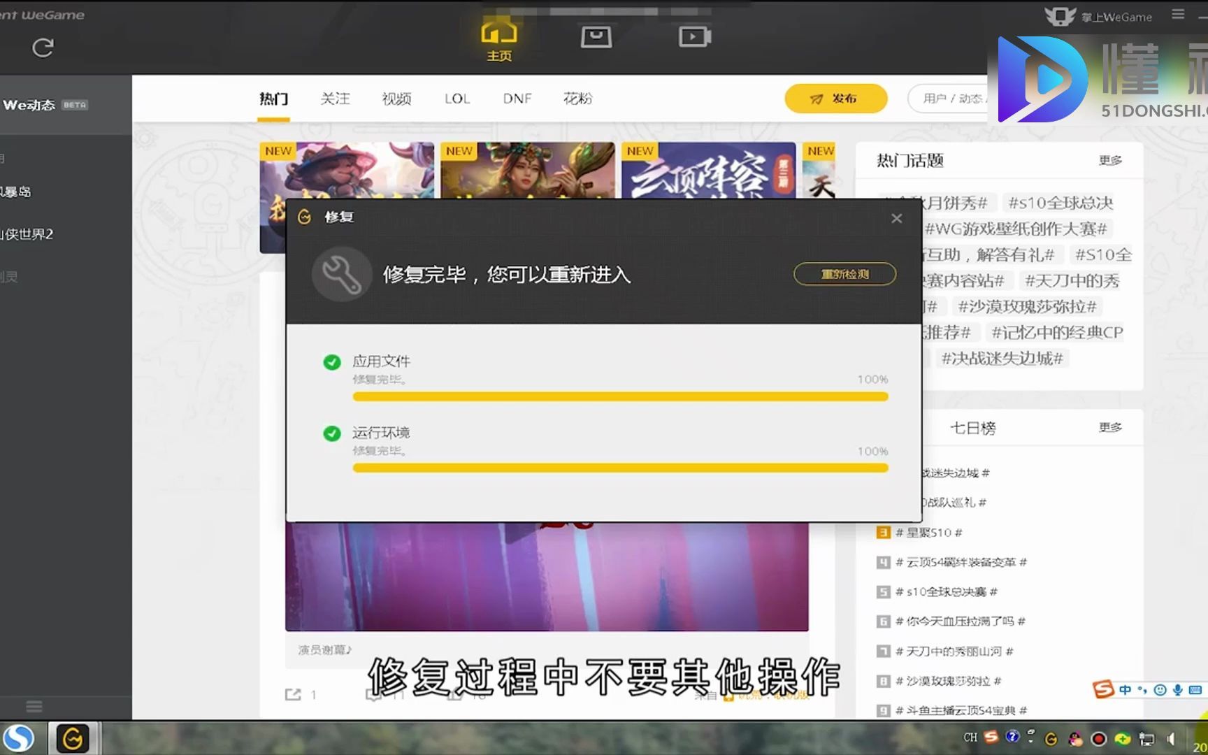Close the 修复 dialog
The image size is (1208, 755).
pos(897,218)
